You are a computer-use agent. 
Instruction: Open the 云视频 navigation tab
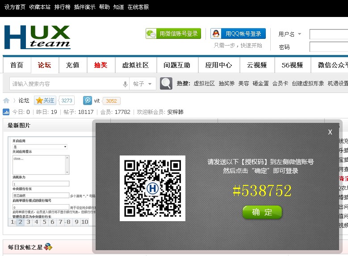tap(257, 65)
